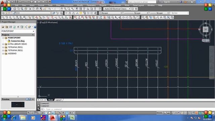
Task: Select Connector.dwg in project tree
Action: [x=17, y=41]
